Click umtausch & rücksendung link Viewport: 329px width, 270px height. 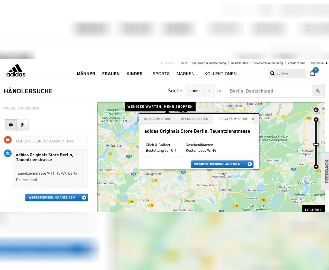[x=209, y=63]
